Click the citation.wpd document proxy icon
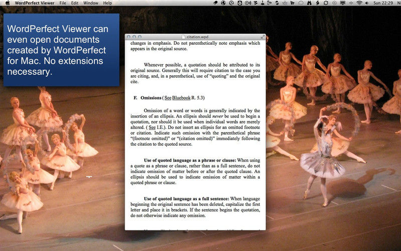 [183, 37]
